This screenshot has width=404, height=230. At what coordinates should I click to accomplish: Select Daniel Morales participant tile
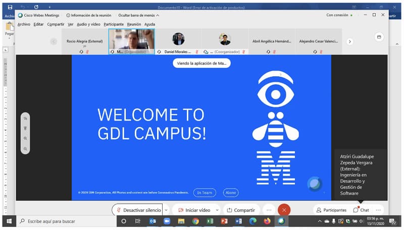click(x=178, y=41)
